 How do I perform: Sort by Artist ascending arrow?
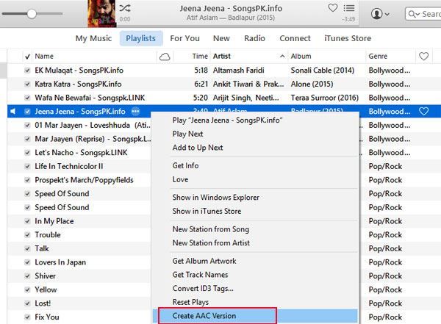(x=282, y=57)
